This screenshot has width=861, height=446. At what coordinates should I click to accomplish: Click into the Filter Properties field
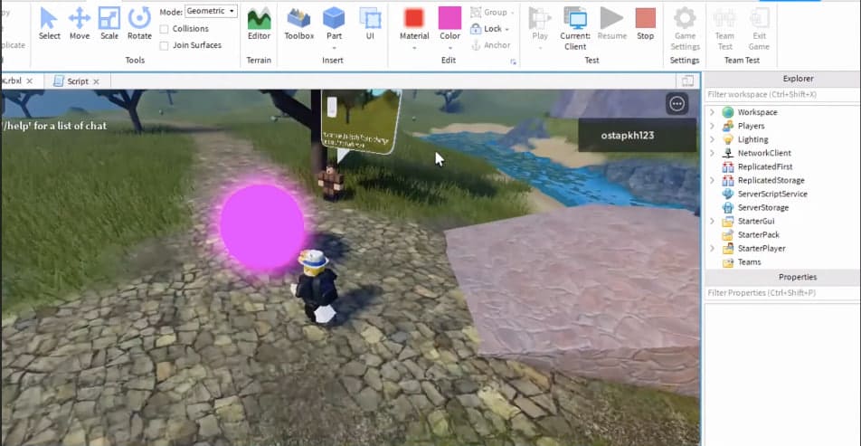point(782,293)
